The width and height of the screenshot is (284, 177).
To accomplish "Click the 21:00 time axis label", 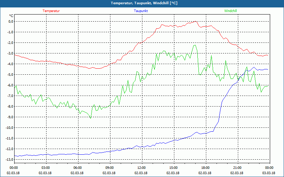I will (238, 168).
